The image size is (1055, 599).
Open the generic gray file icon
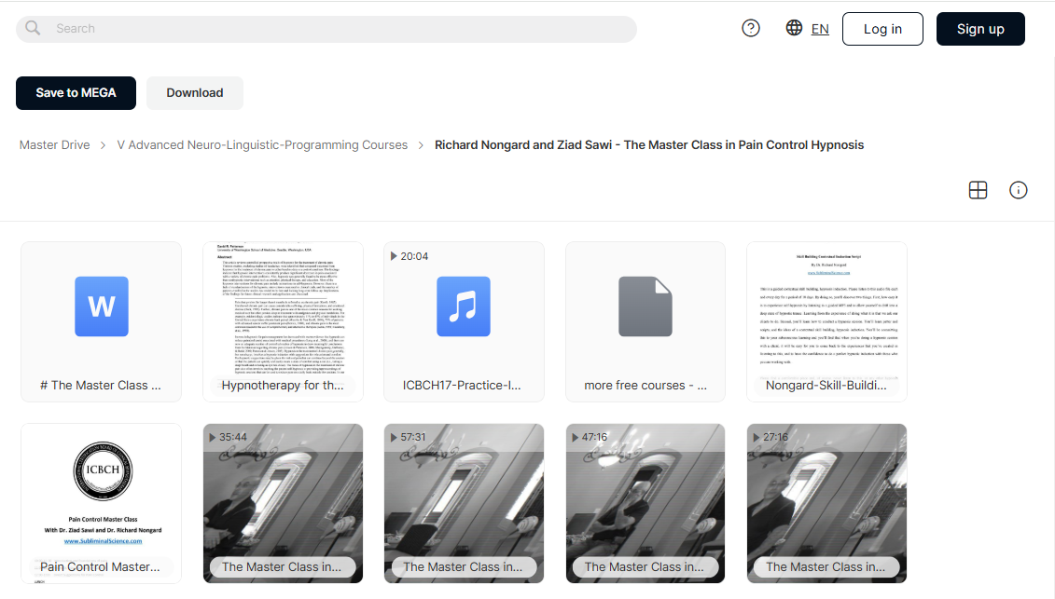pyautogui.click(x=645, y=306)
